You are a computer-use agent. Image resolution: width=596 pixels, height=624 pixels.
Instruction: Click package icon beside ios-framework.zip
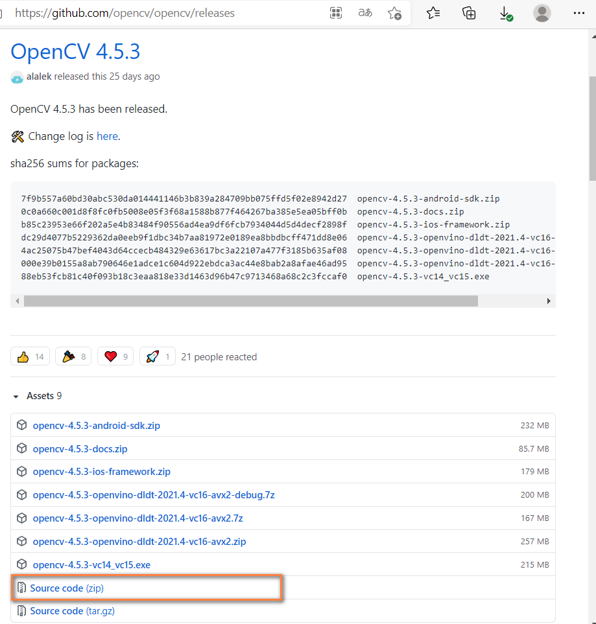pyautogui.click(x=21, y=471)
